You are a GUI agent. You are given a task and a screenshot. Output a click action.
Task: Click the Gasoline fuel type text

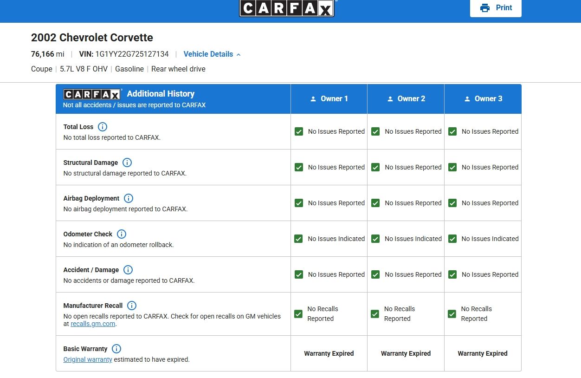pyautogui.click(x=129, y=69)
